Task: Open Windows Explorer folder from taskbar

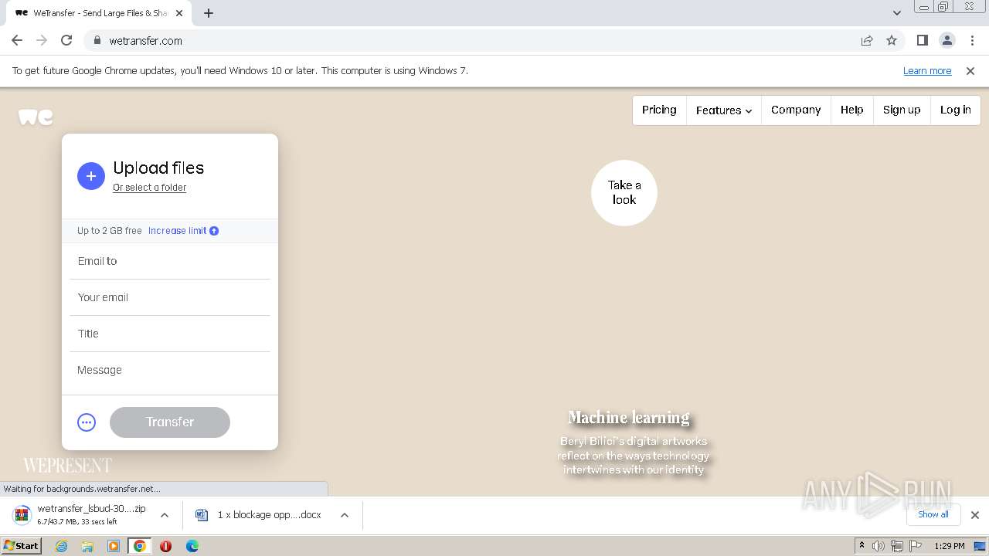Action: (87, 546)
